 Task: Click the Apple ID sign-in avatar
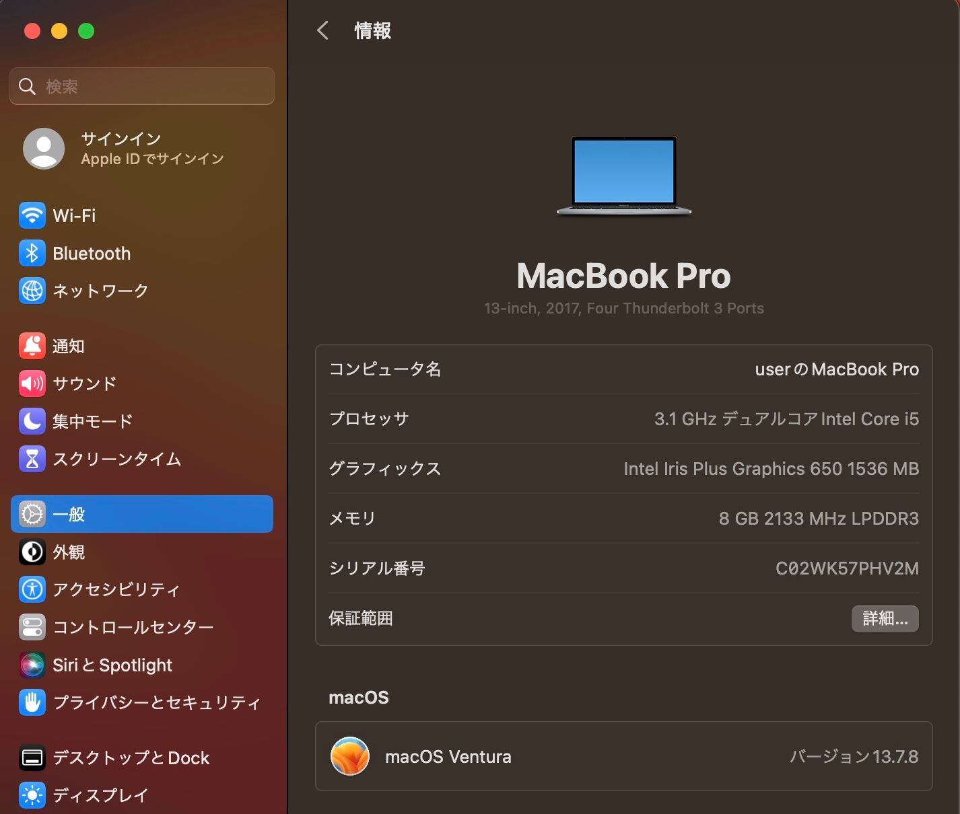pyautogui.click(x=44, y=149)
